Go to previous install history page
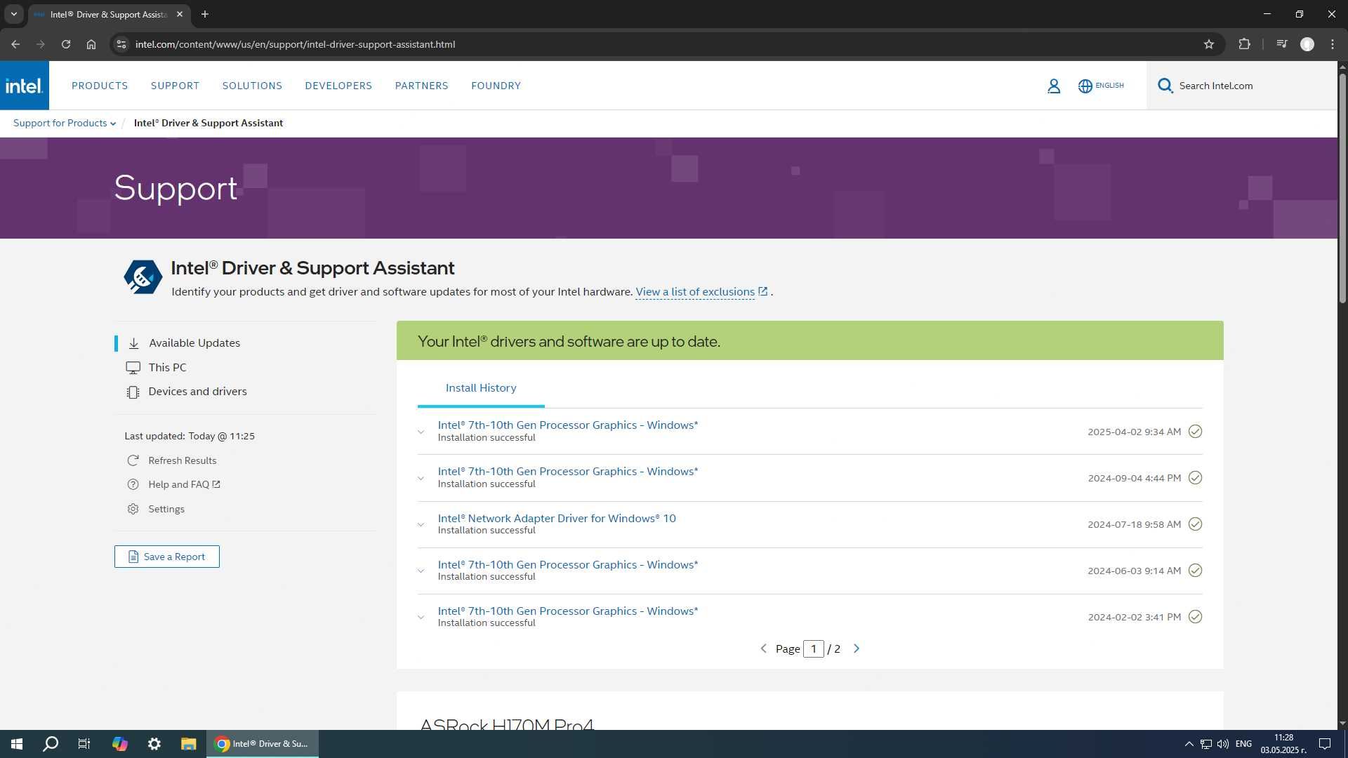Image resolution: width=1348 pixels, height=758 pixels. [763, 649]
